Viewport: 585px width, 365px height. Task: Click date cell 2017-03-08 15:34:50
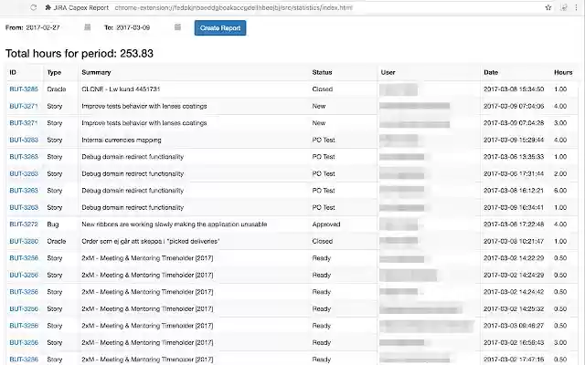tap(514, 89)
